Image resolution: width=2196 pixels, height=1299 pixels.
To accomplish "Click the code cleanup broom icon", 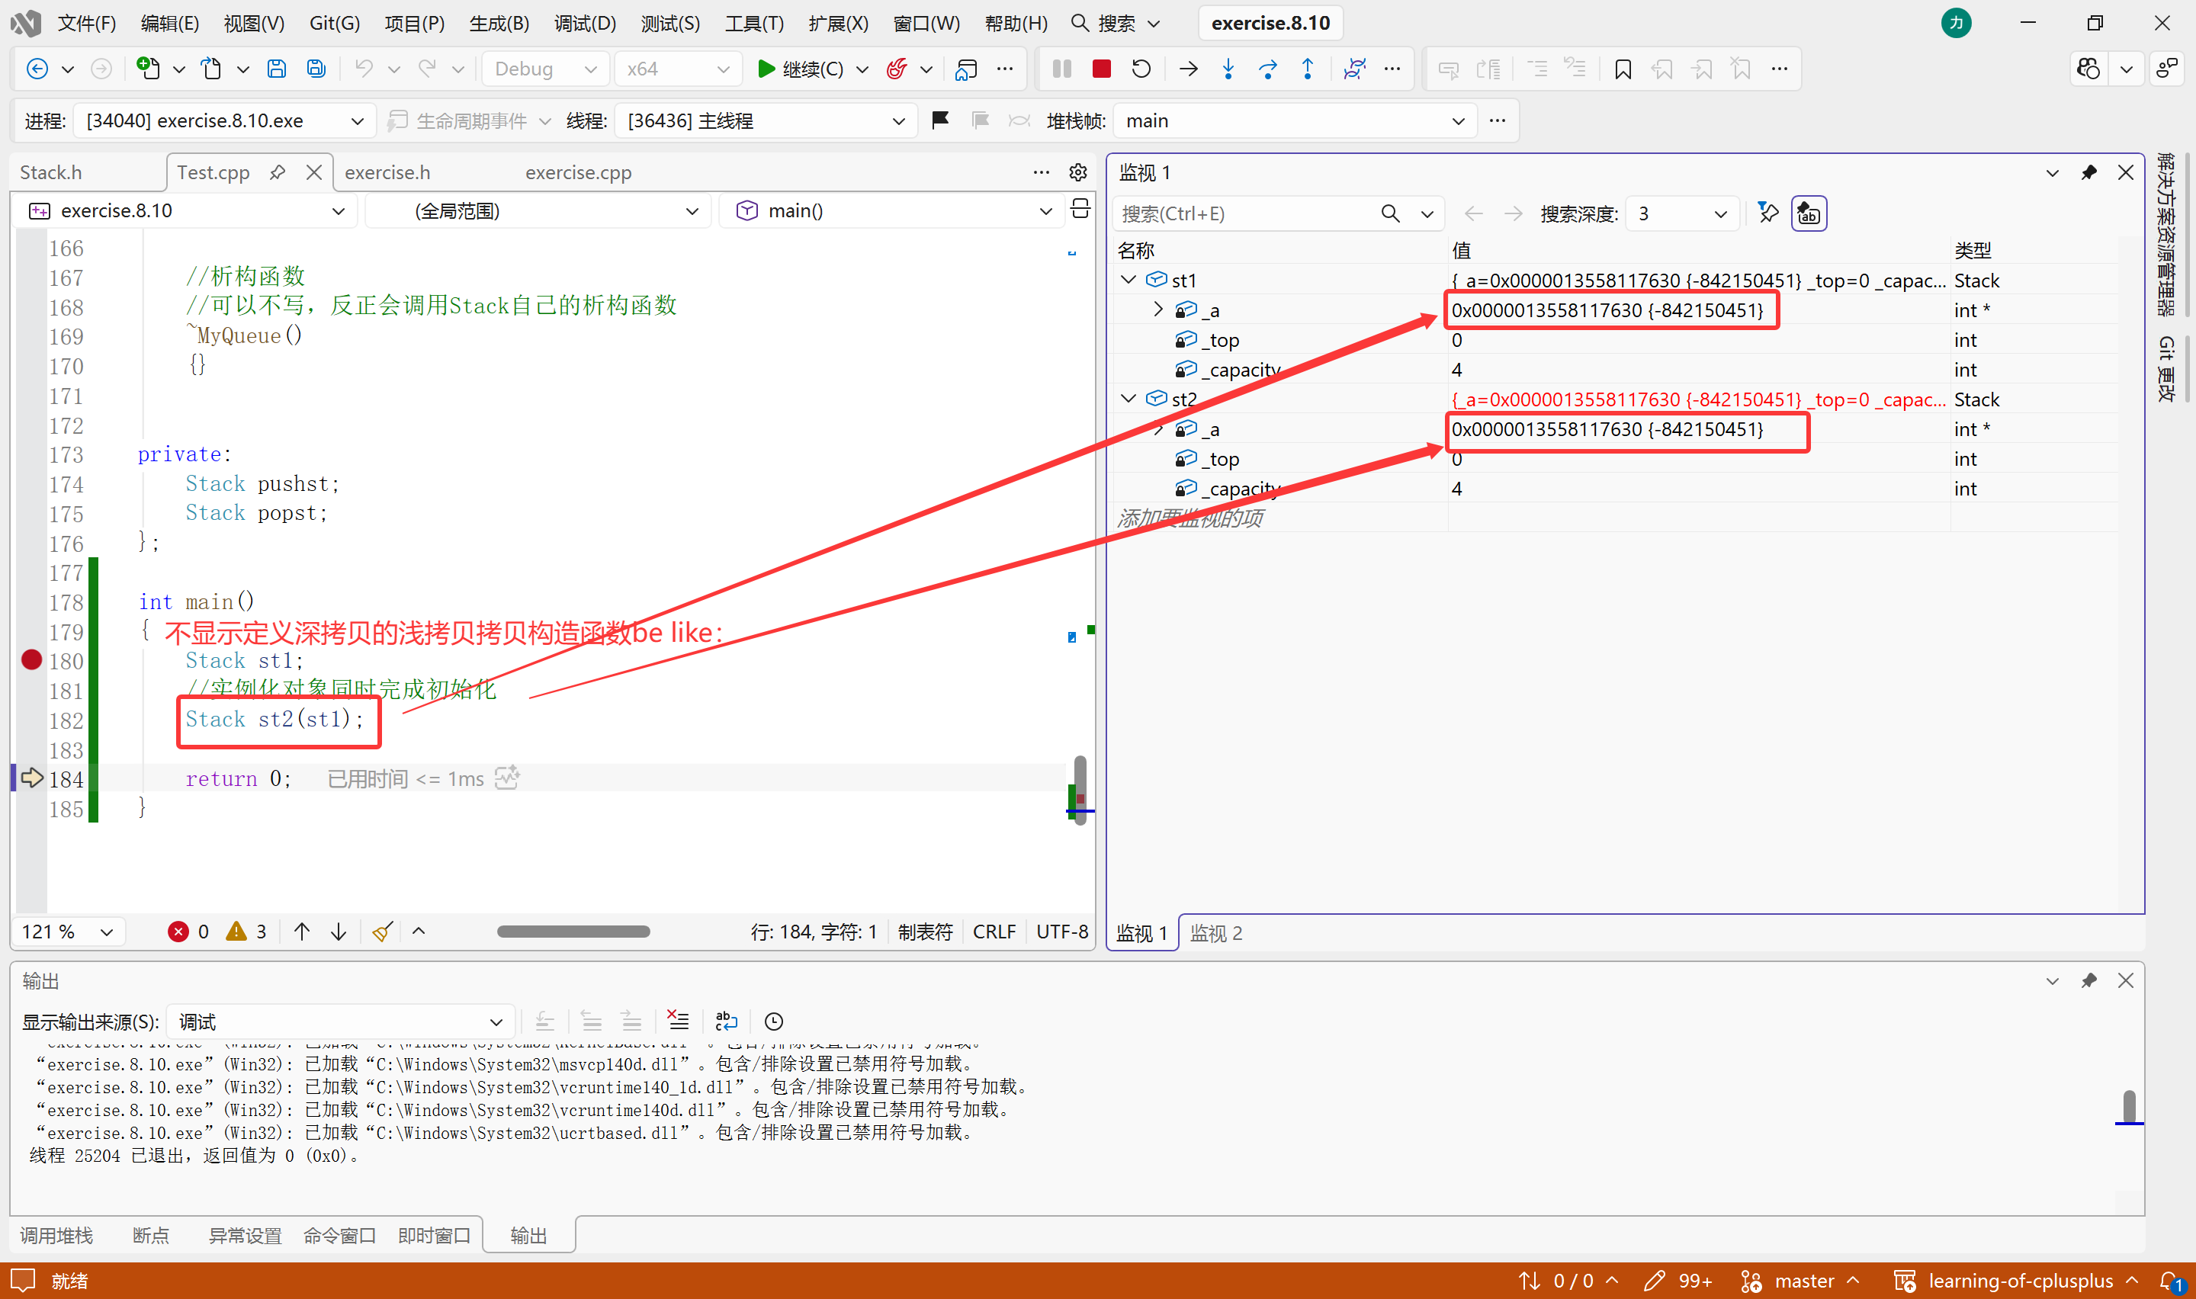I will (381, 932).
